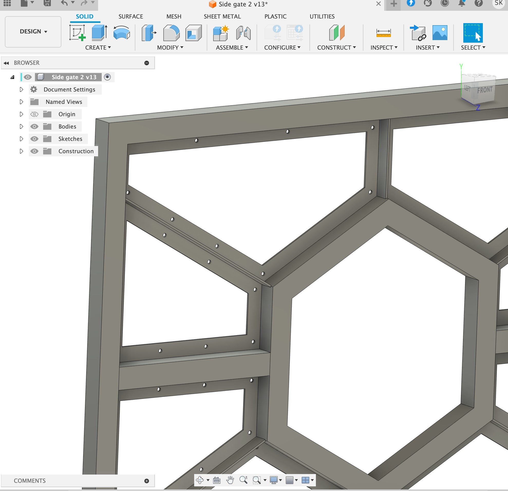Expand the Document Settings node
Image resolution: width=508 pixels, height=491 pixels.
click(x=22, y=89)
